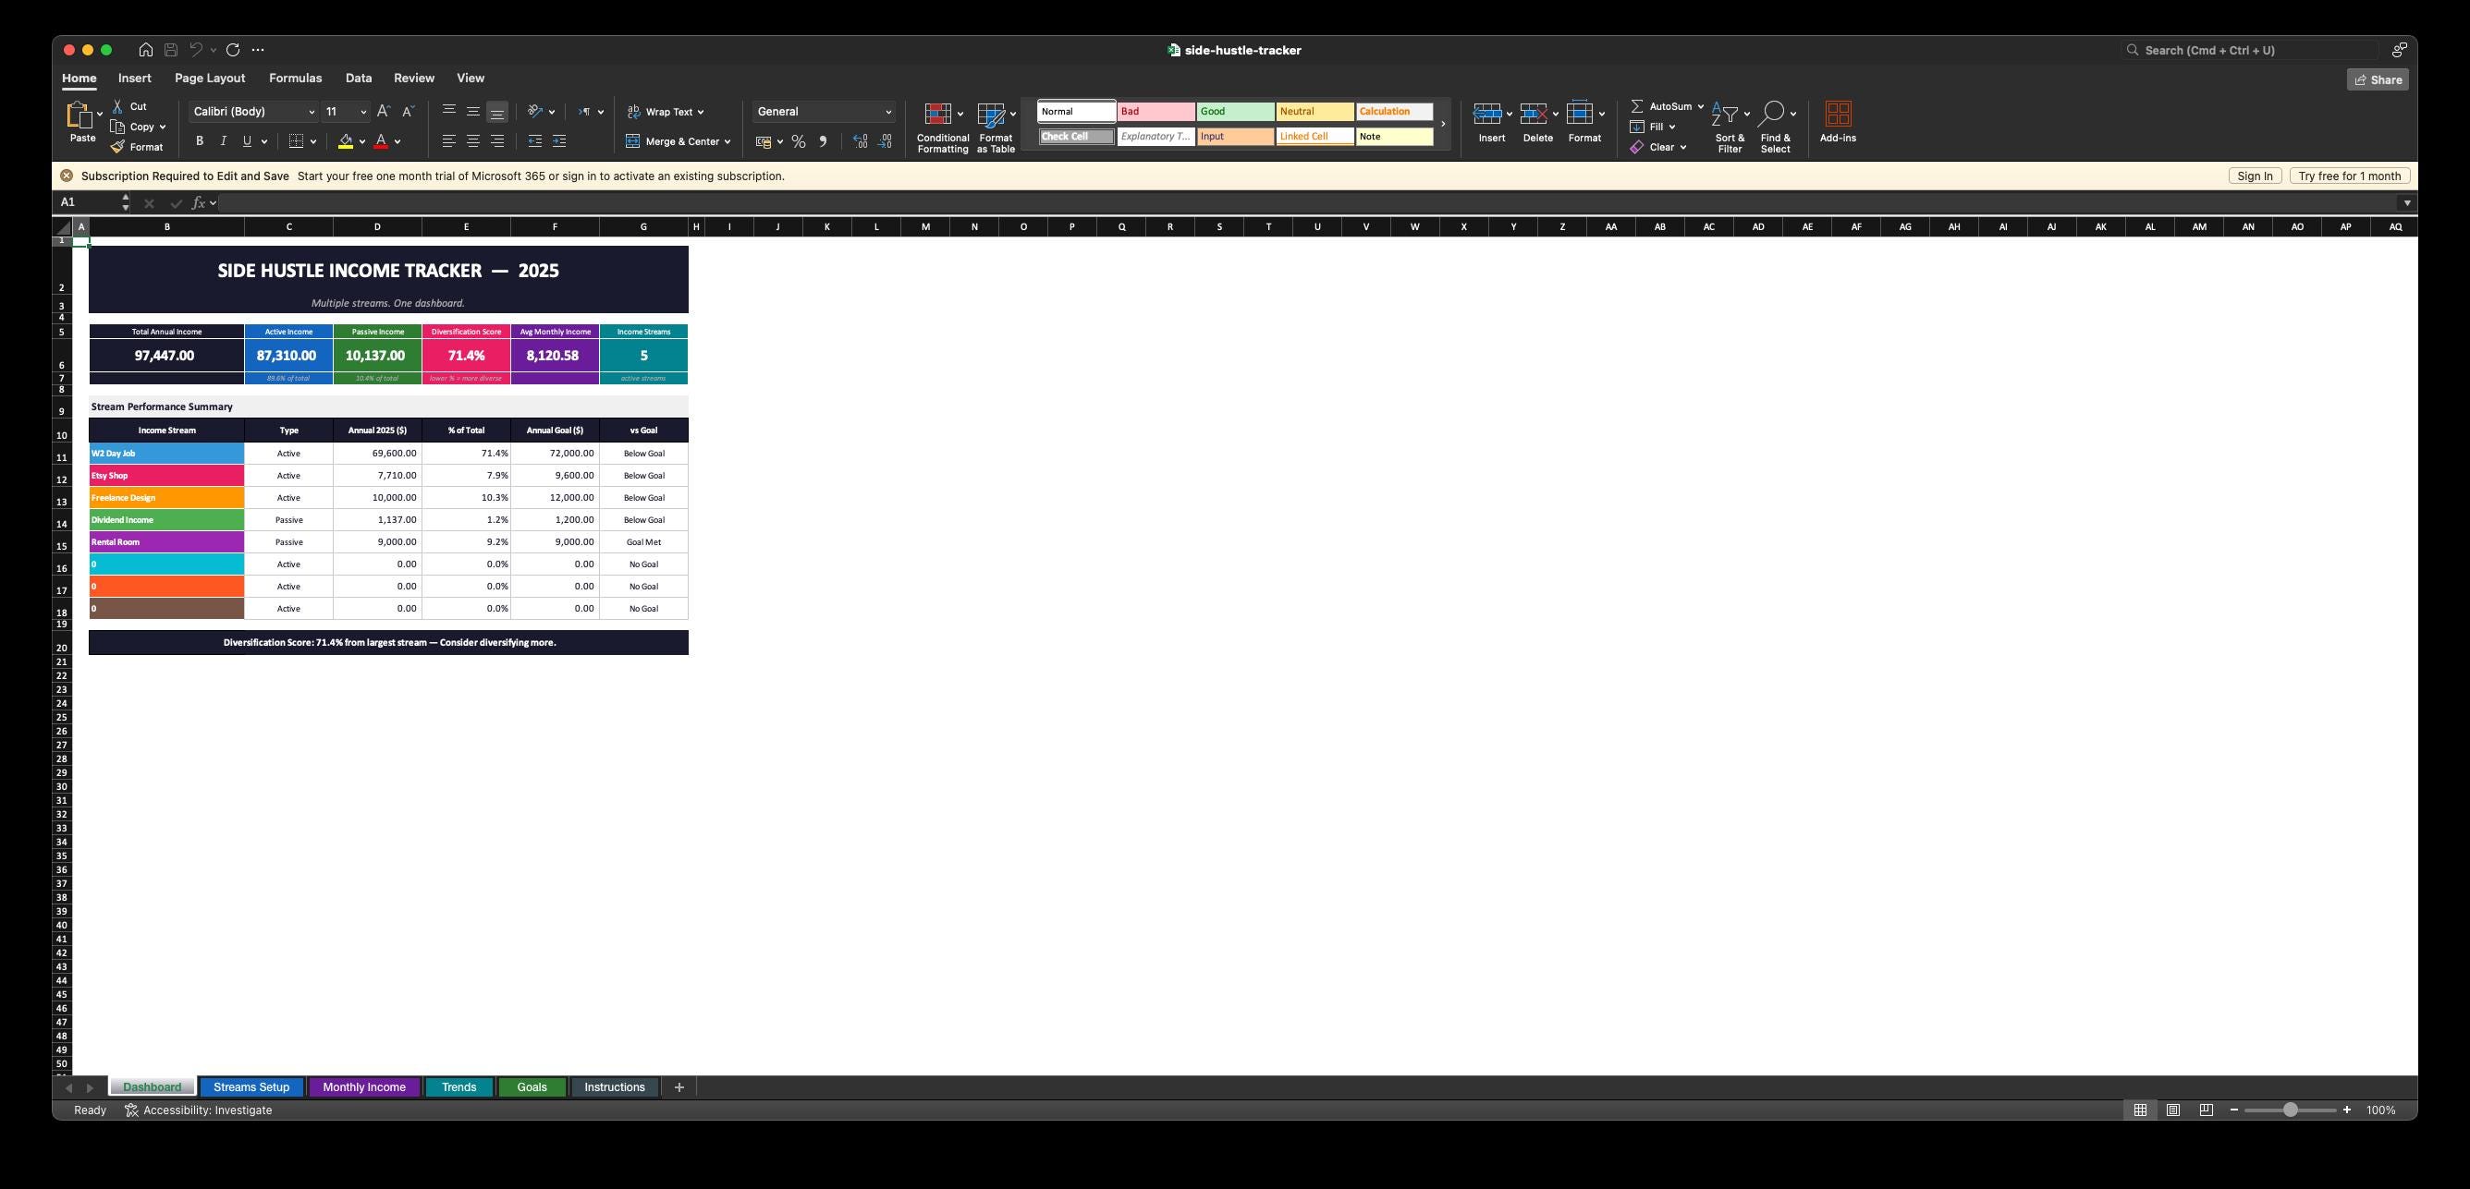Click the Share button
2470x1189 pixels.
tap(2378, 79)
